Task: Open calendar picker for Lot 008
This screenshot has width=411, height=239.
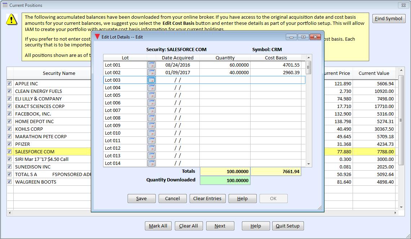Action: pos(151,118)
